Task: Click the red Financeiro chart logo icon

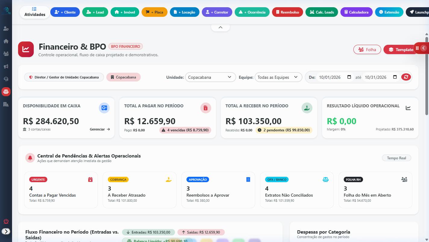Action: click(26, 49)
